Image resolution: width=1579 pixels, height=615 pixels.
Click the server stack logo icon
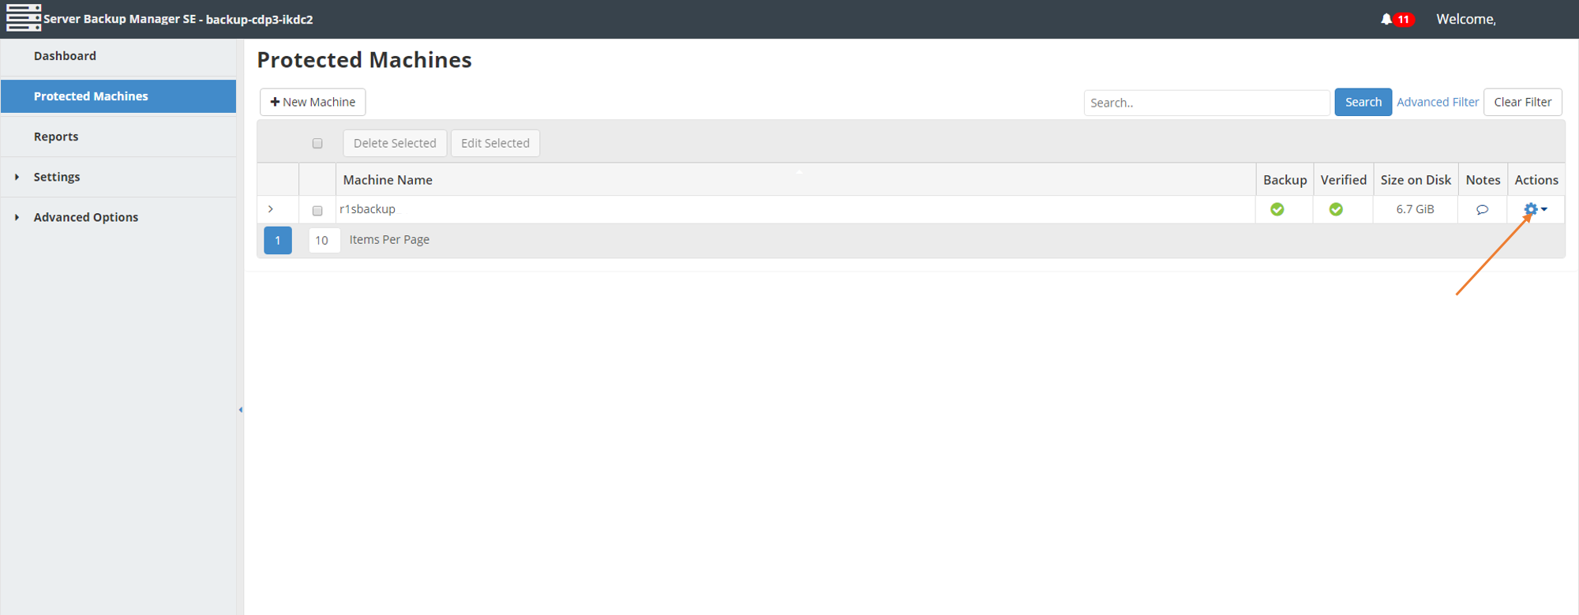24,18
